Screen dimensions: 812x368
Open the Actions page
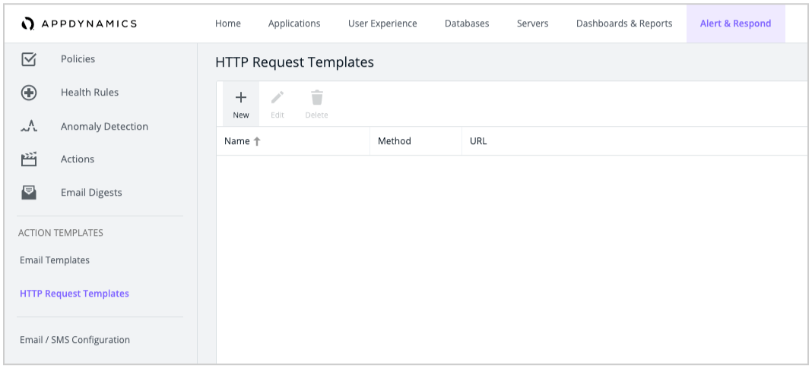77,159
